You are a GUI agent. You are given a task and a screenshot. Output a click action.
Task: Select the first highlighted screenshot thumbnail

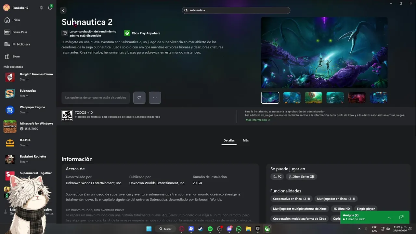[270, 97]
